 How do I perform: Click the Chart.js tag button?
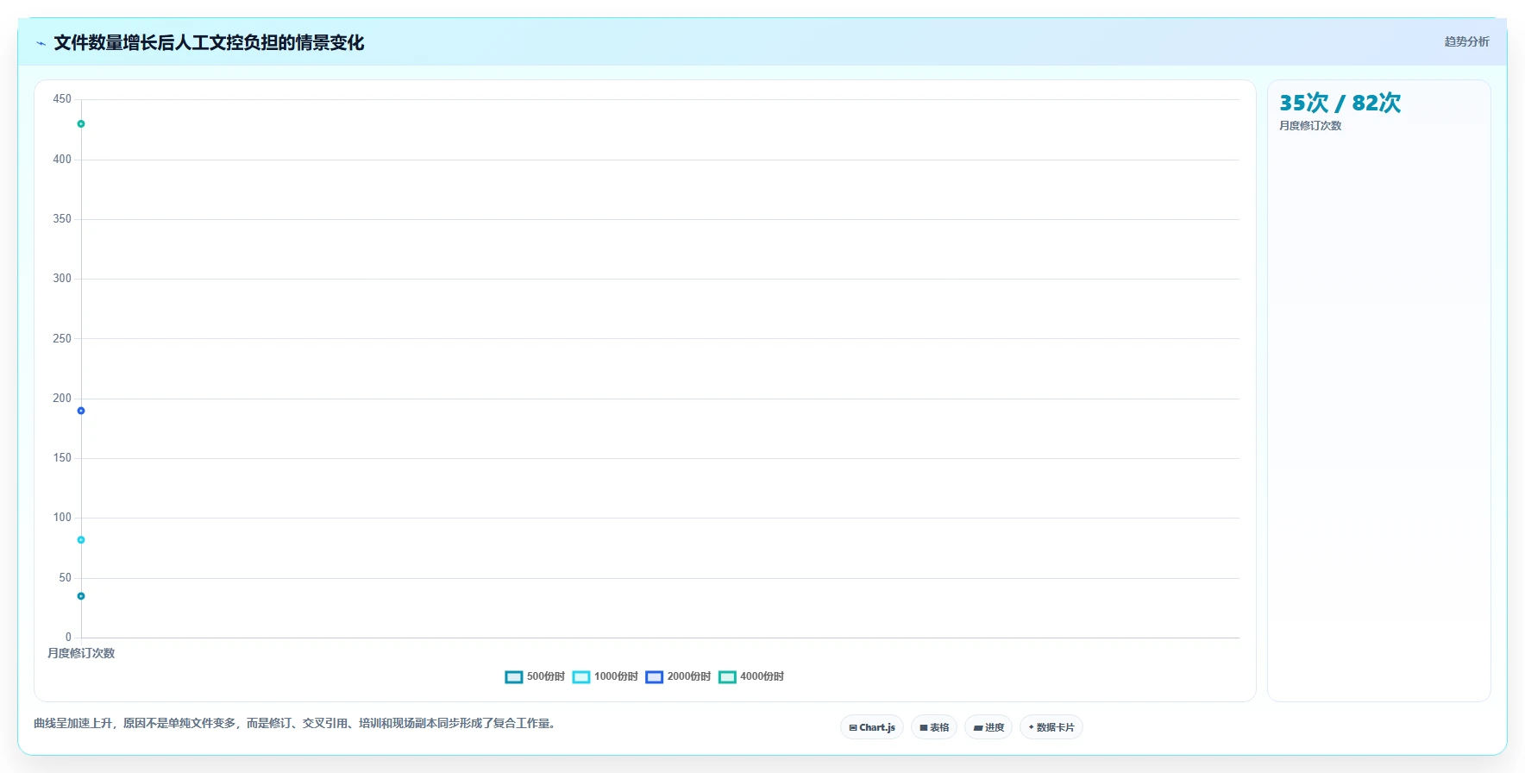tap(872, 727)
